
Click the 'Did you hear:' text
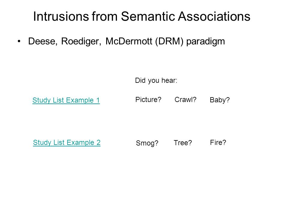[x=156, y=80]
